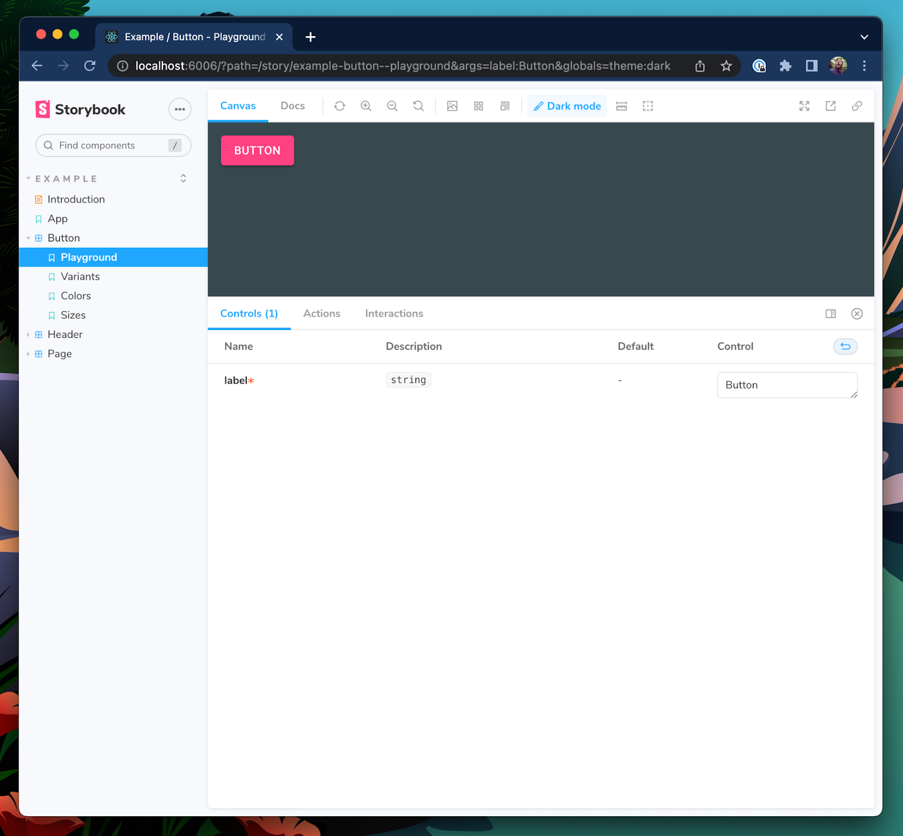Reset the canvas zoom level
This screenshot has width=903, height=836.
point(418,106)
